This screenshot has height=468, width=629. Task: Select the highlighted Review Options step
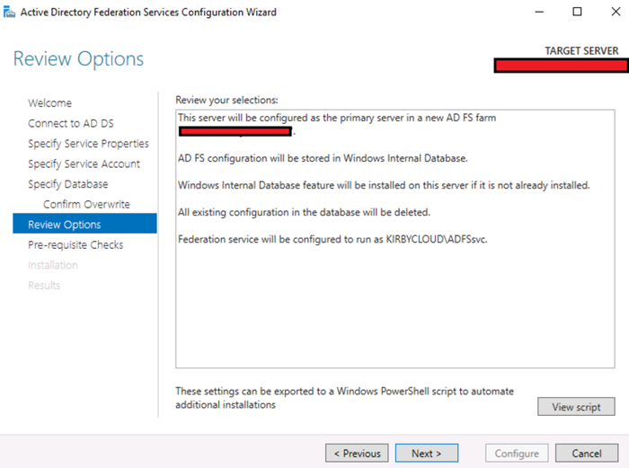click(84, 224)
